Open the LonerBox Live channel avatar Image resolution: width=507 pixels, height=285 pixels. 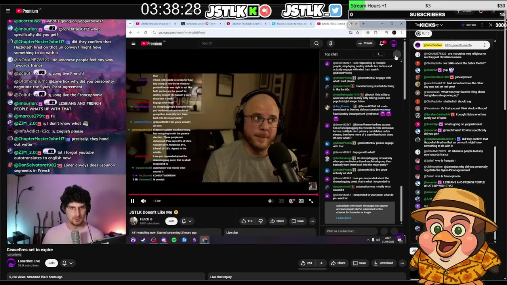(x=11, y=263)
